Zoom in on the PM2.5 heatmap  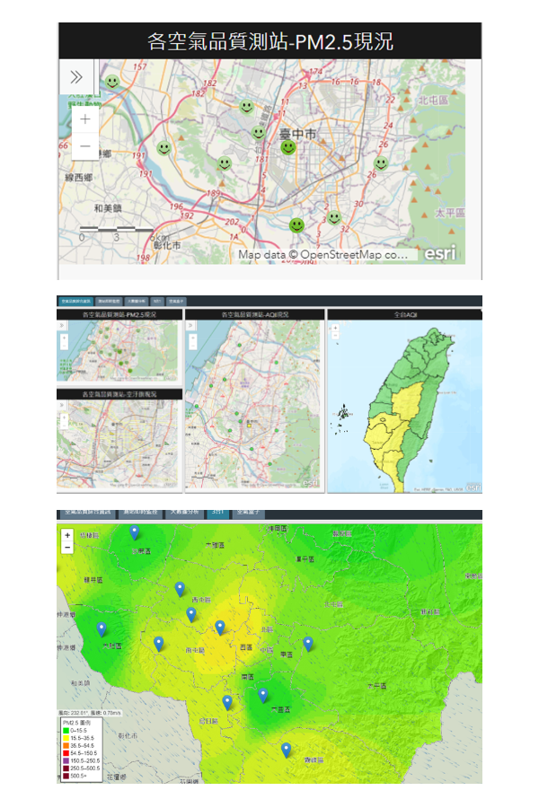point(67,535)
